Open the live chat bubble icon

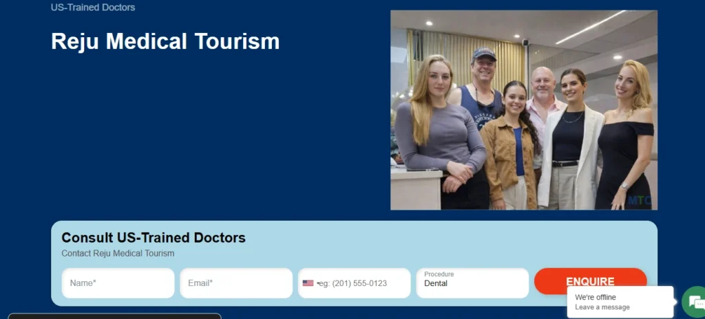pos(695,302)
